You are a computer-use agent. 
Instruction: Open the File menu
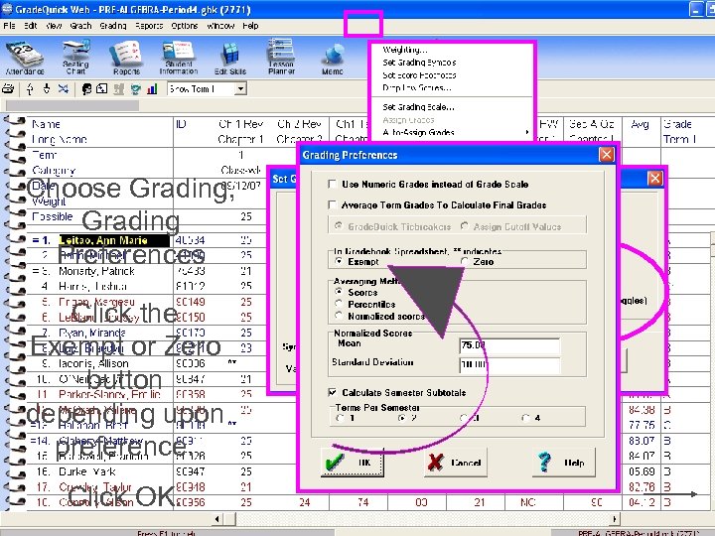coord(9,26)
